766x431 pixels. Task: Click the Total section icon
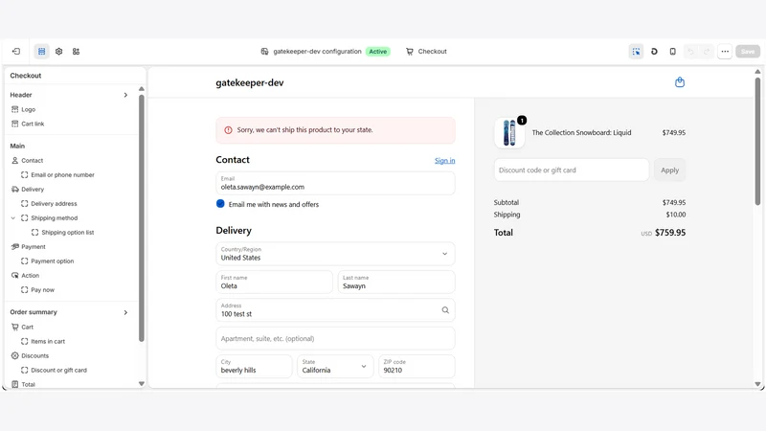point(14,385)
